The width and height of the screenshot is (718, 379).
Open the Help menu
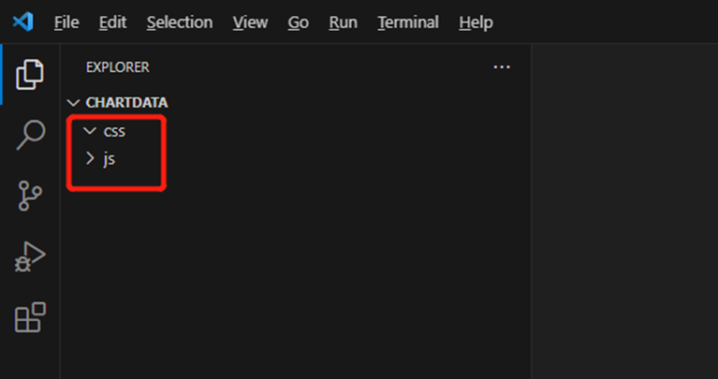tap(476, 22)
